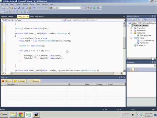Viewport: 157px width, 118px height.
Task: Select Program.cs in Solution Explorer
Action: (x=141, y=45)
